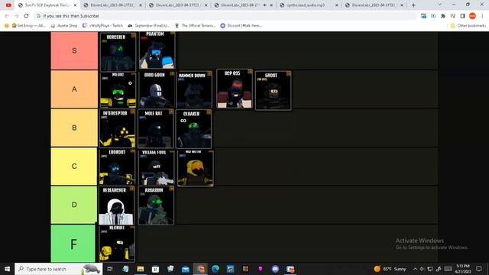Click the Phantom card in S tier
This screenshot has height=275, width=489.
point(157,50)
